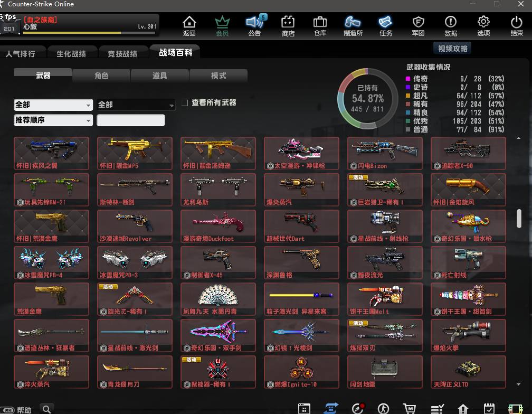Viewport: 532px width, 414px height.
Task: Select the 道具 sub-tab
Action: coord(160,76)
